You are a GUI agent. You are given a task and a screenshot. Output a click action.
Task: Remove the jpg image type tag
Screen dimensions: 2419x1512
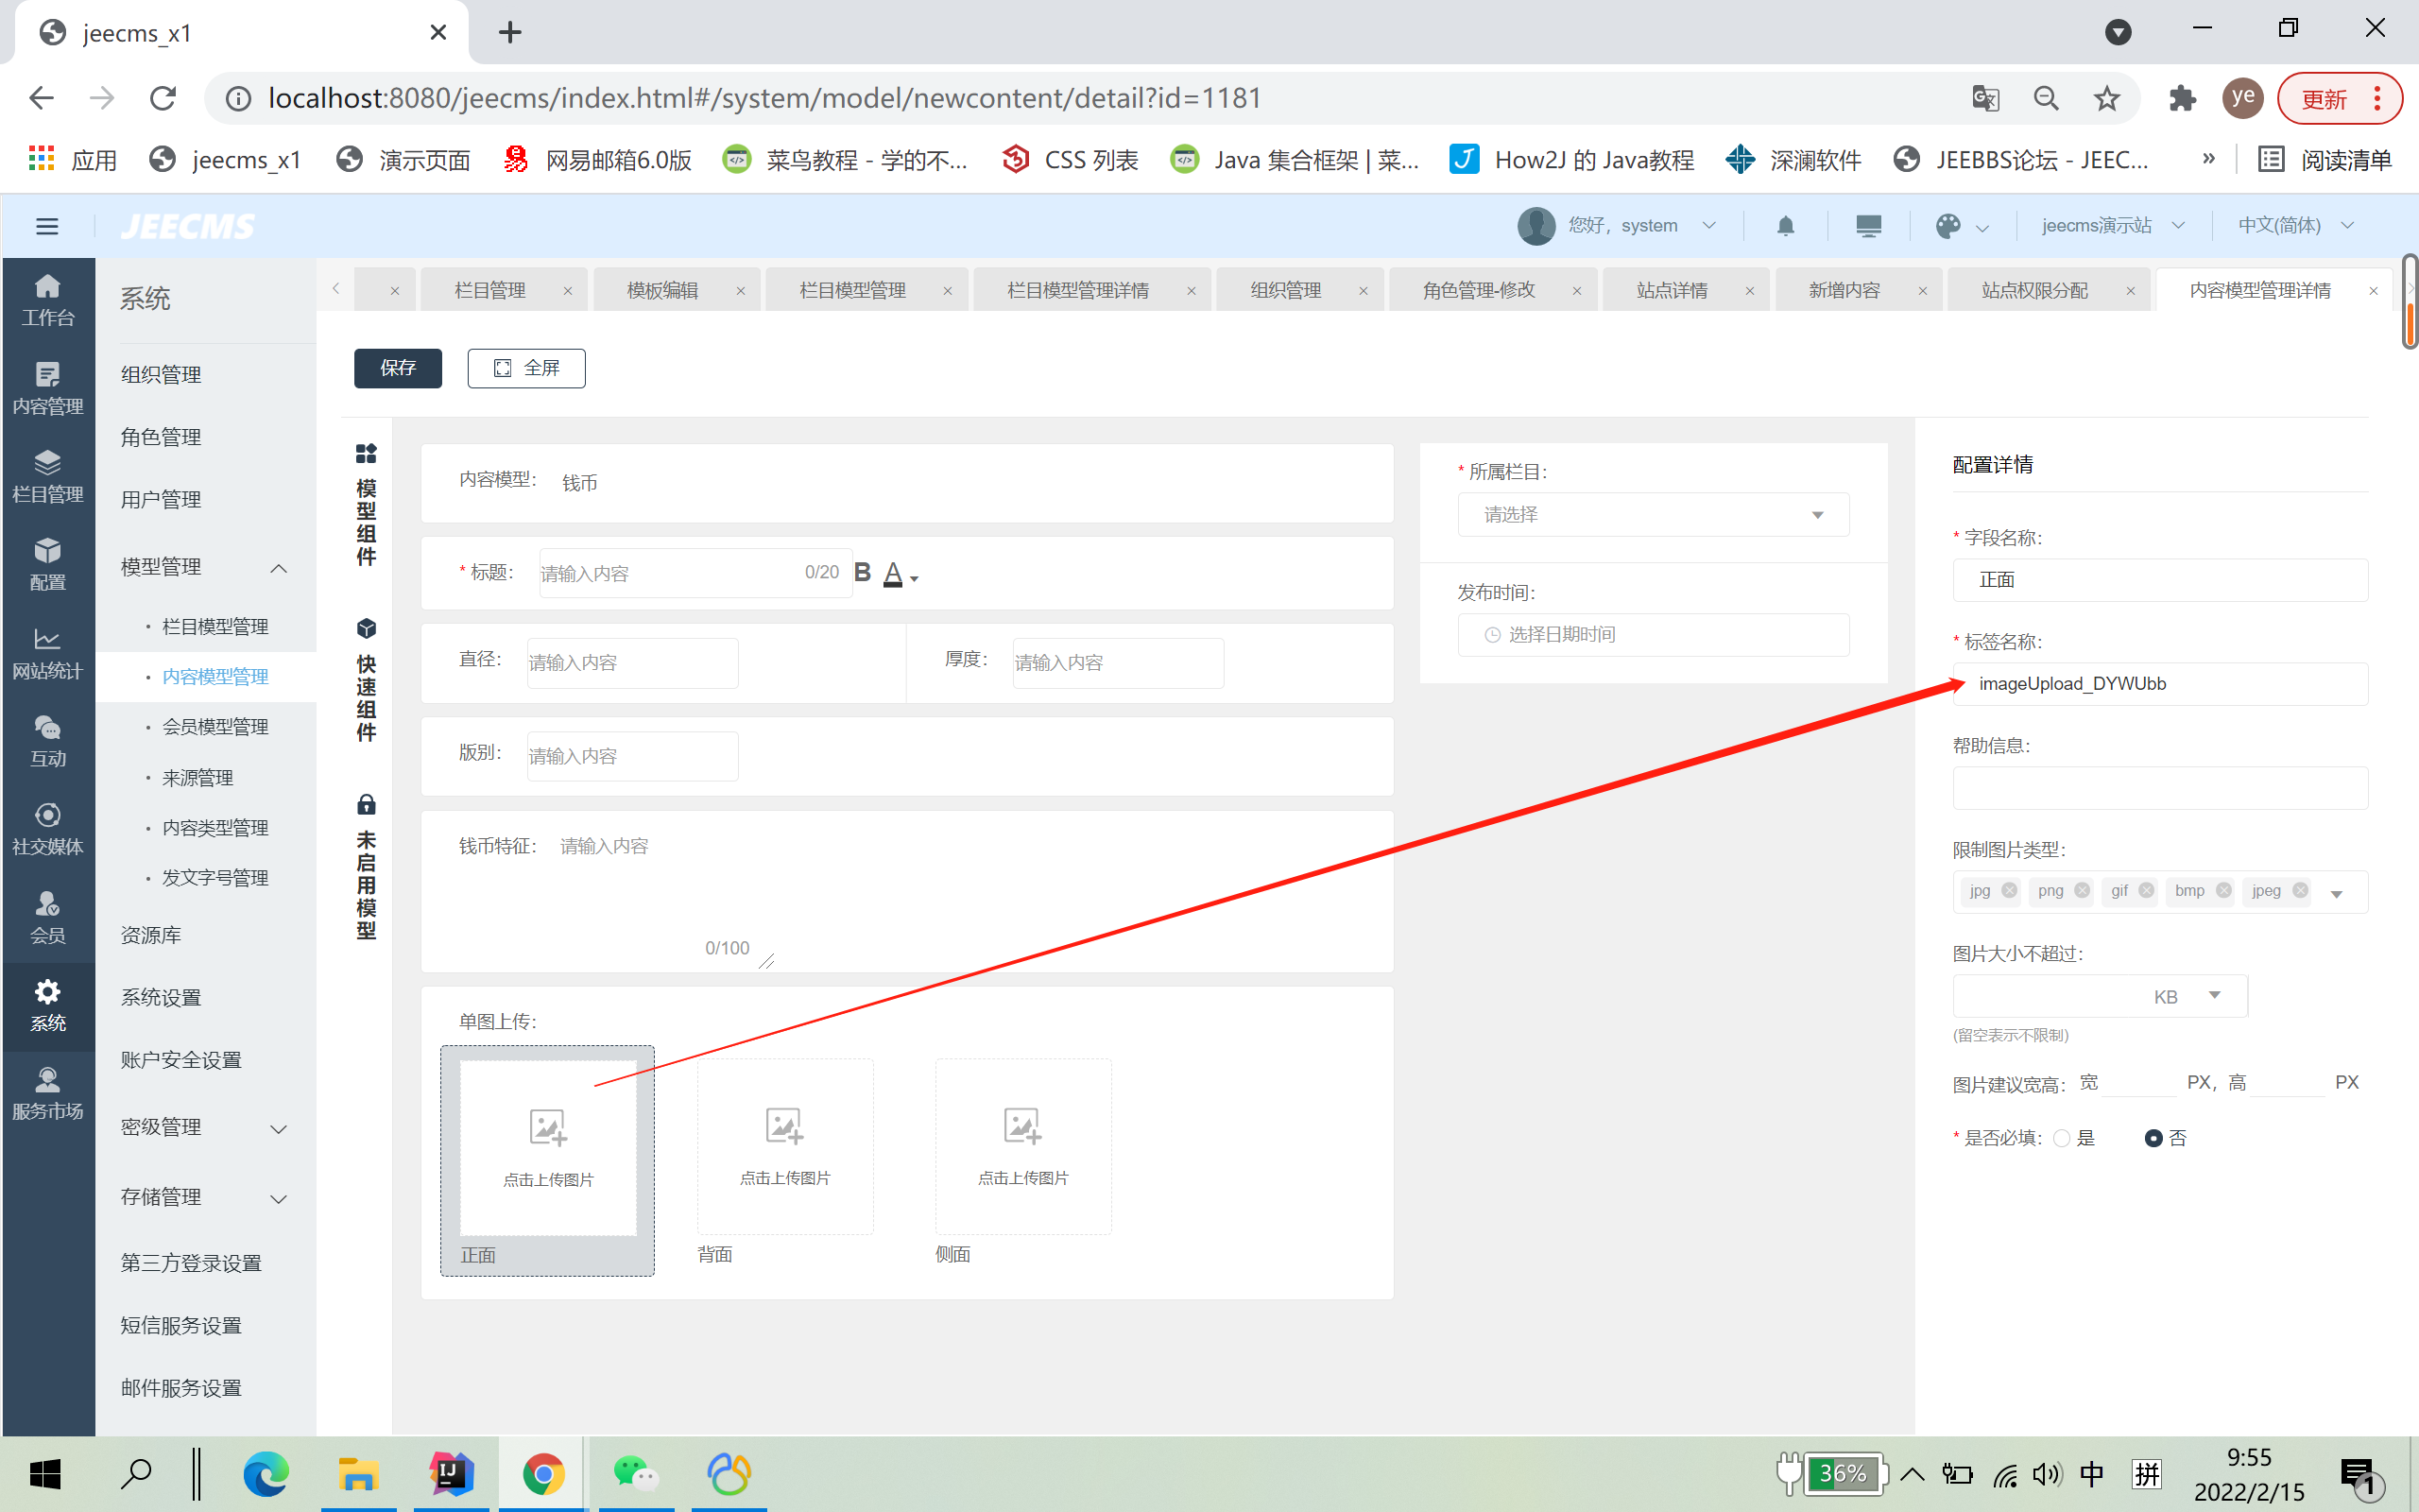pyautogui.click(x=2009, y=890)
